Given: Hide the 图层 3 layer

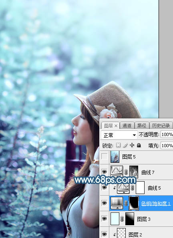Looking at the screenshot, I should (104, 218).
